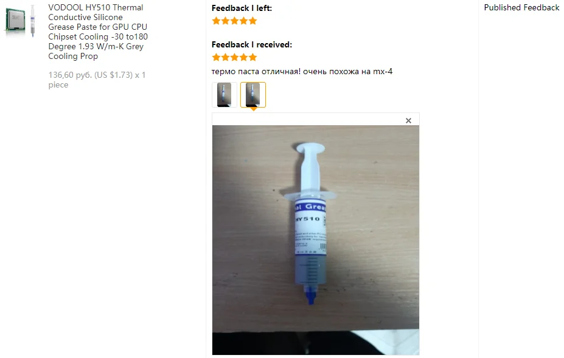Click second star under Feedback I left
This screenshot has height=358, width=564.
[x=226, y=21]
